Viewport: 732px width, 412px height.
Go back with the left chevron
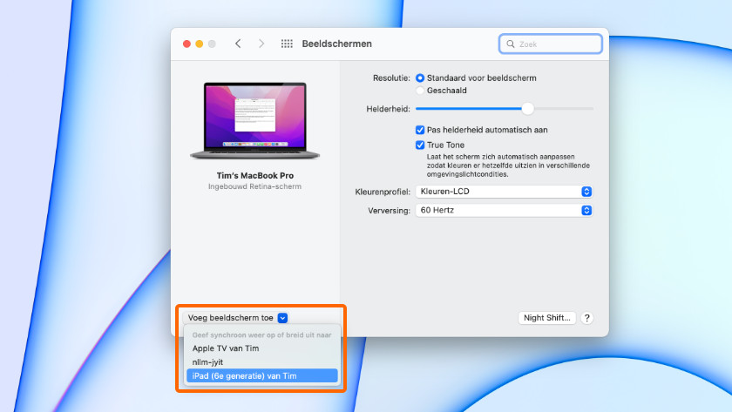(x=238, y=44)
